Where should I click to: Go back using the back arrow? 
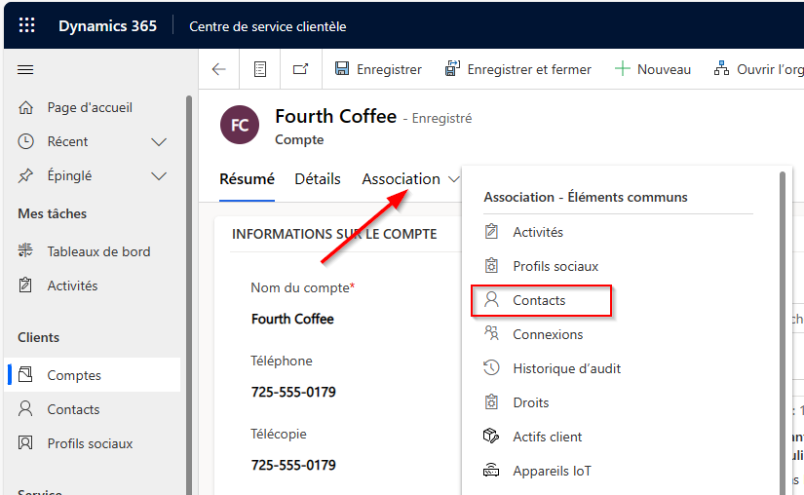219,69
